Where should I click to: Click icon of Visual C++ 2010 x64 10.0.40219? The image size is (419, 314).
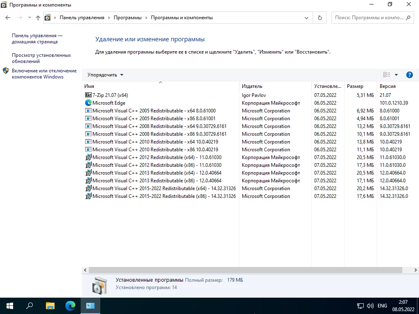(x=88, y=141)
